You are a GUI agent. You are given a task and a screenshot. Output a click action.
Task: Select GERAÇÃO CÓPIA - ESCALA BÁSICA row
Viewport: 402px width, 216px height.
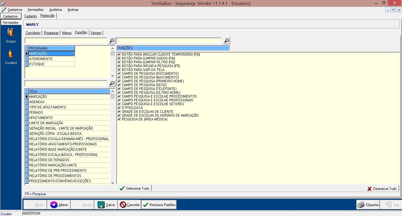69,134
